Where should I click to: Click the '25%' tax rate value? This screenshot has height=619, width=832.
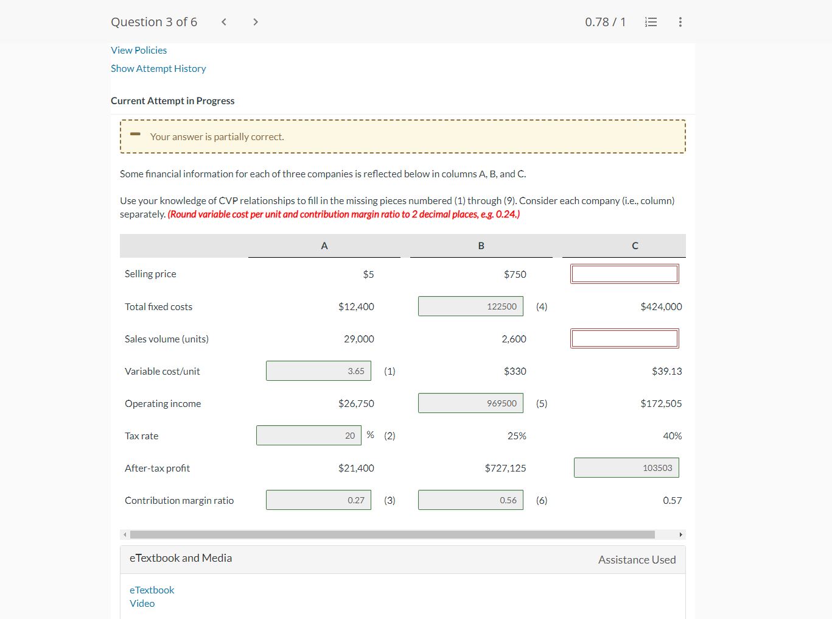coord(517,436)
